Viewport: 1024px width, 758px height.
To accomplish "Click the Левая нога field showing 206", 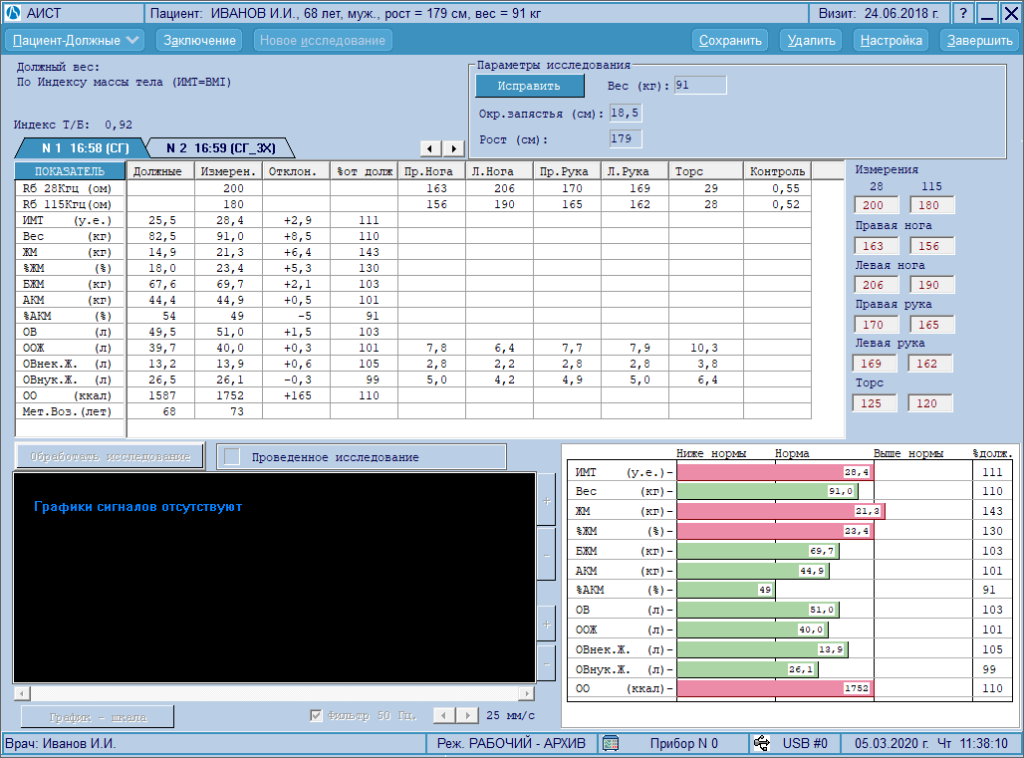I will point(876,285).
